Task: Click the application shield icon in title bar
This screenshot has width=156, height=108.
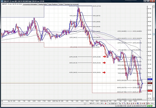Action: click(2, 1)
